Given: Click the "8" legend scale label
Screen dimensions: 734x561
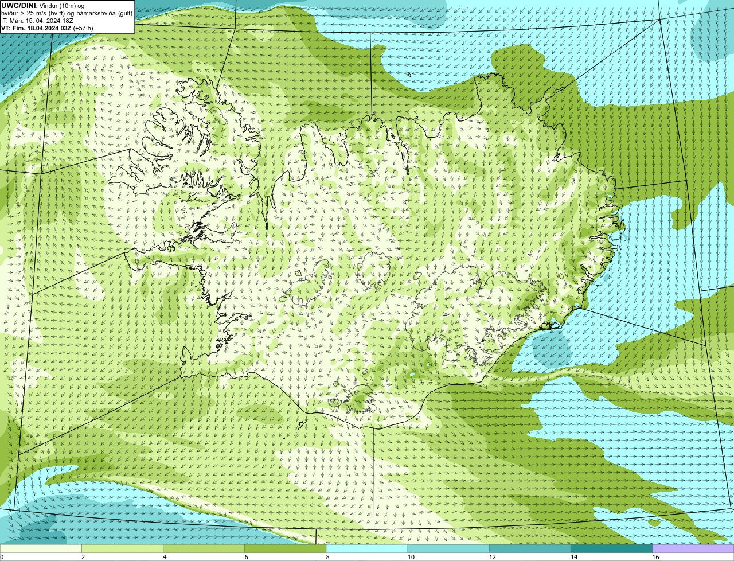Looking at the screenshot, I should tap(328, 557).
